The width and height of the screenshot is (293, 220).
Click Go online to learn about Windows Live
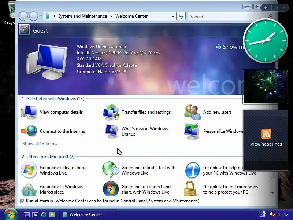[63, 170]
